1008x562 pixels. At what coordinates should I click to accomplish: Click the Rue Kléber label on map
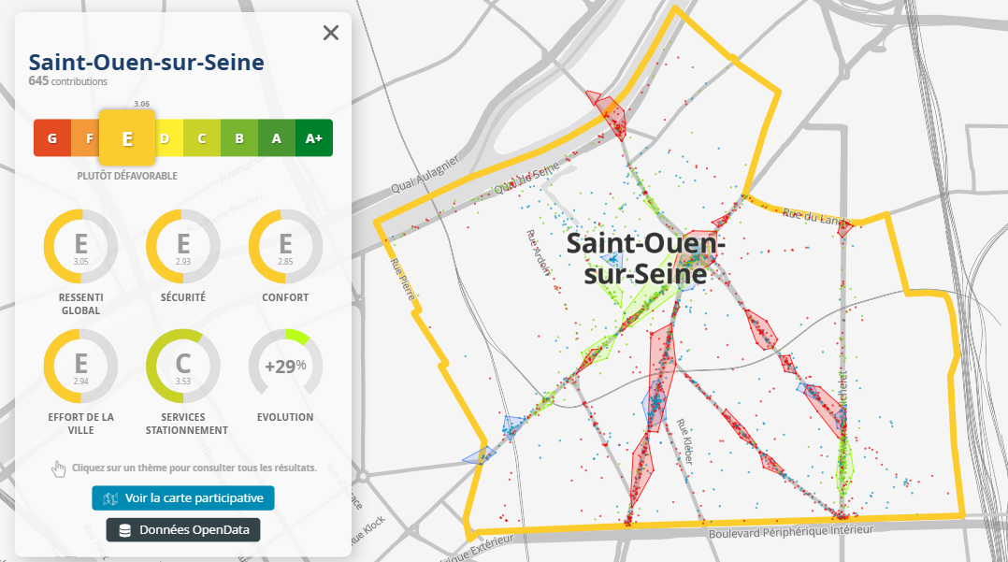coord(684,441)
